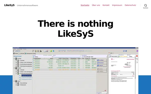This screenshot has width=151, height=94.
Task: Select the PDF preview tab
Action: [x=110, y=53]
